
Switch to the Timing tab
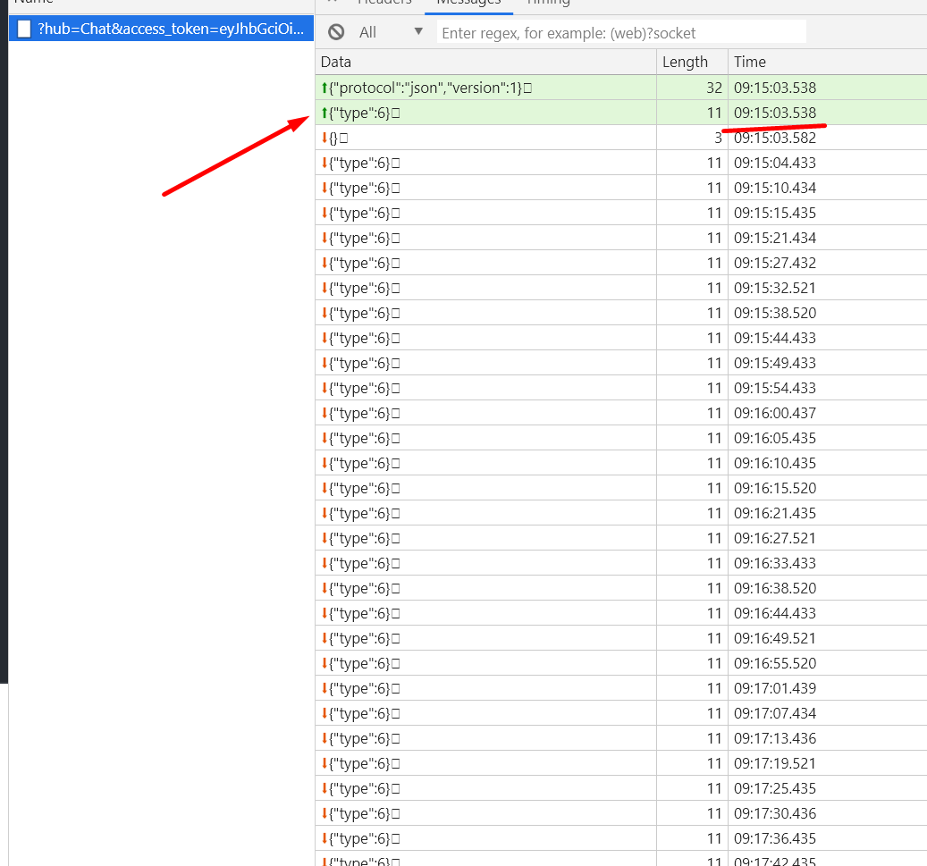coord(548,4)
